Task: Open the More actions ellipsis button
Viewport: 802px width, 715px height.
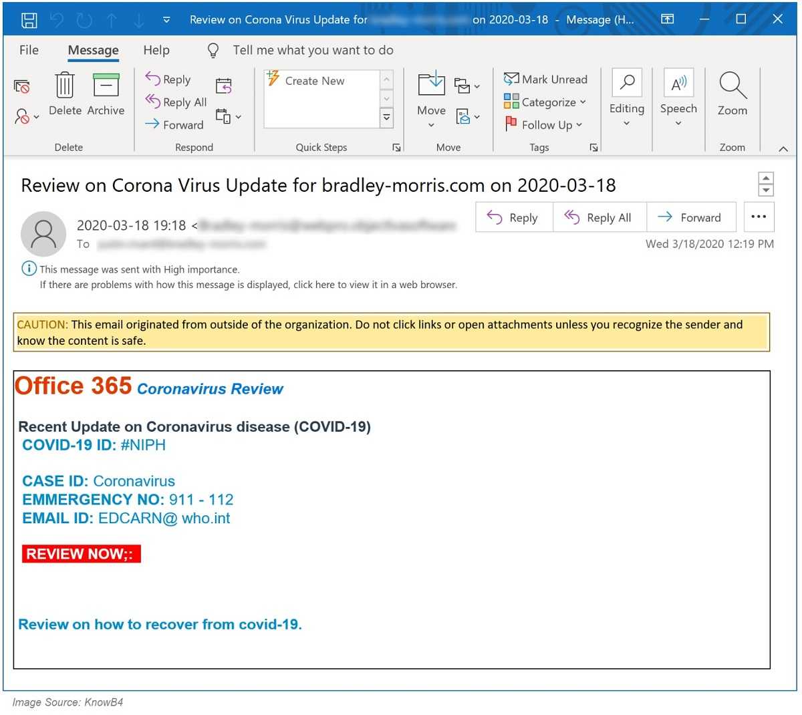Action: point(759,217)
